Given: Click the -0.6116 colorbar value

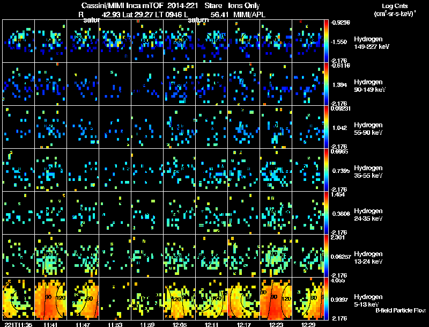Looking at the screenshot, I should 341,66.
